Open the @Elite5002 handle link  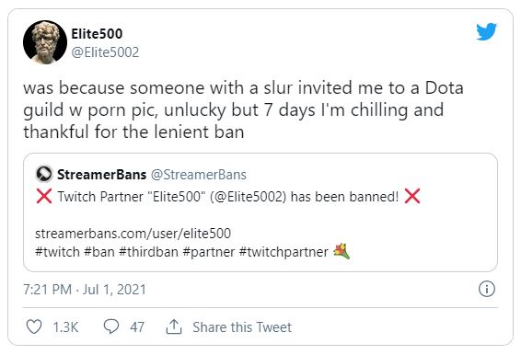click(105, 52)
